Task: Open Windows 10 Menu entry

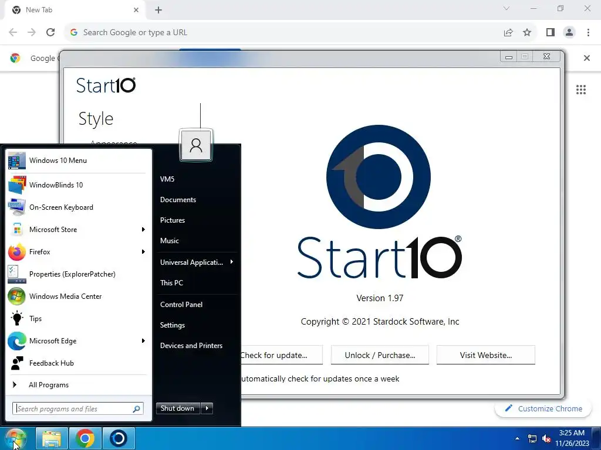Action: point(79,161)
